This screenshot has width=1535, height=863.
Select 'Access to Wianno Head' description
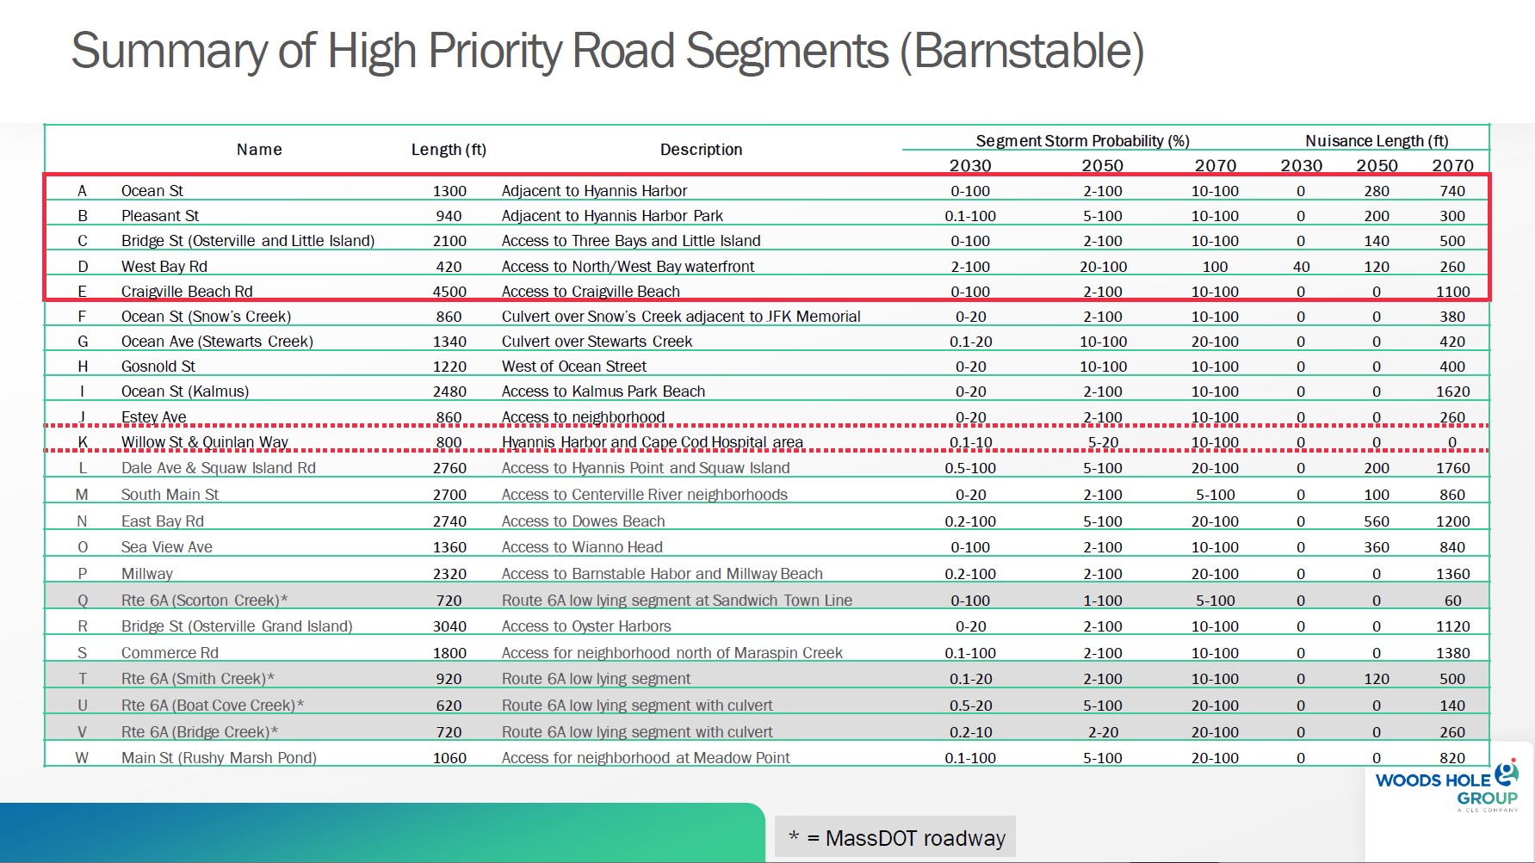coord(582,547)
